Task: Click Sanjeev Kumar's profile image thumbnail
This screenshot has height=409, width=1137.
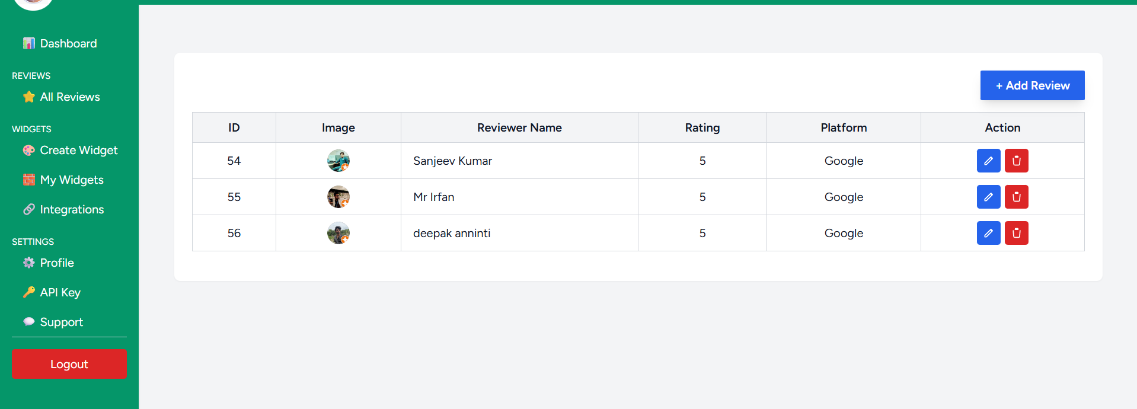Action: point(338,161)
